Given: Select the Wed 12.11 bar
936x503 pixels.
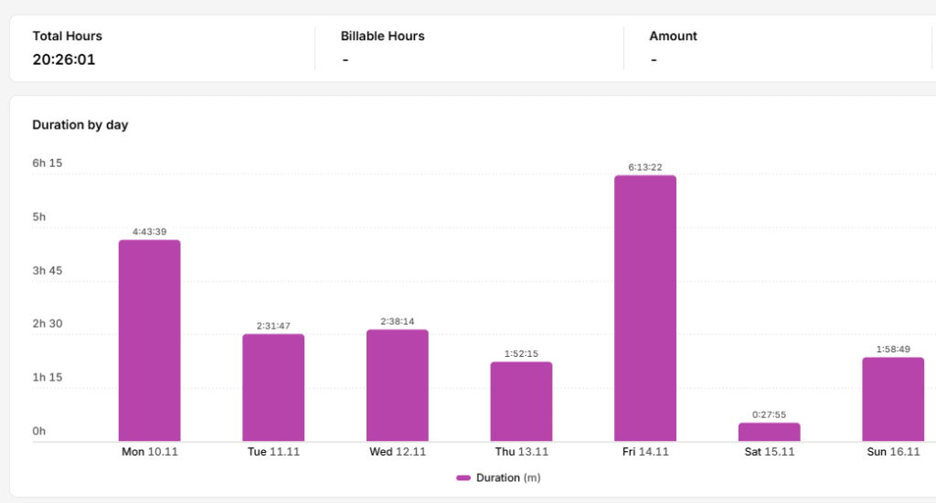Looking at the screenshot, I should point(398,385).
